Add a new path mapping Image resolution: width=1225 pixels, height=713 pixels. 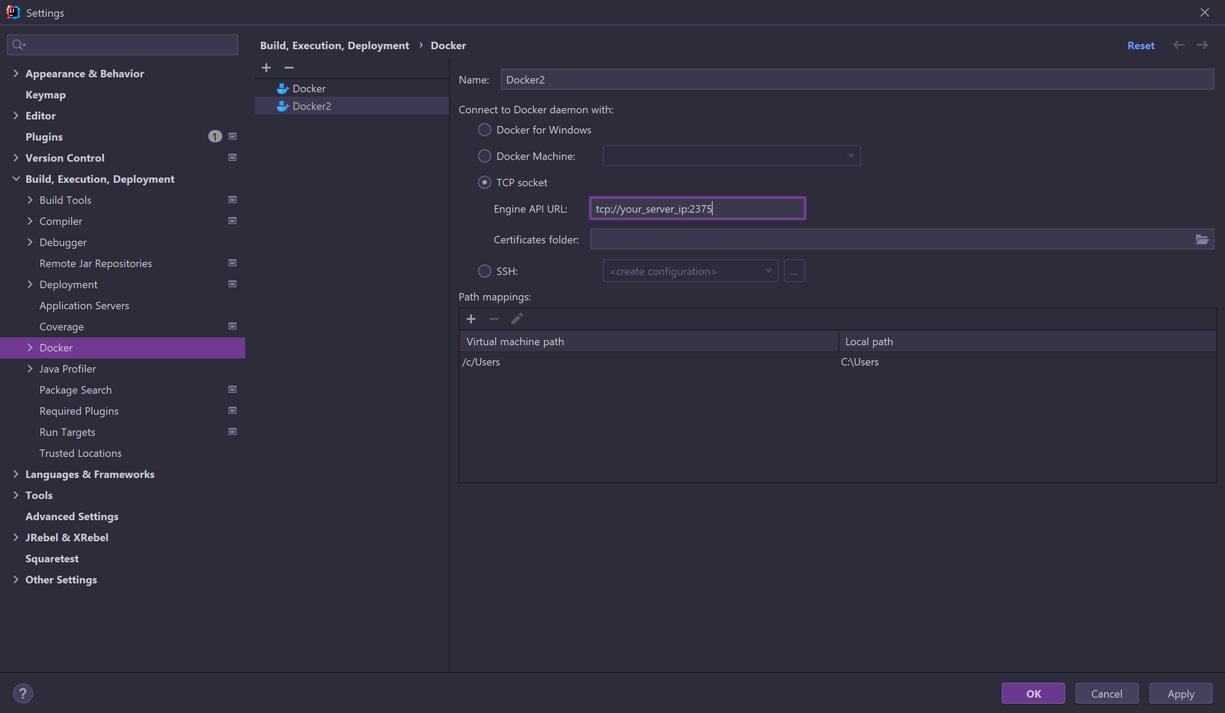tap(471, 319)
